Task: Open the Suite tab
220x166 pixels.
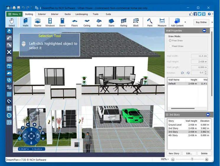Action: coord(108,14)
